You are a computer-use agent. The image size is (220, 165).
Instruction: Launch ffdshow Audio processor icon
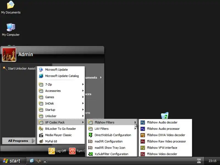tap(142, 129)
